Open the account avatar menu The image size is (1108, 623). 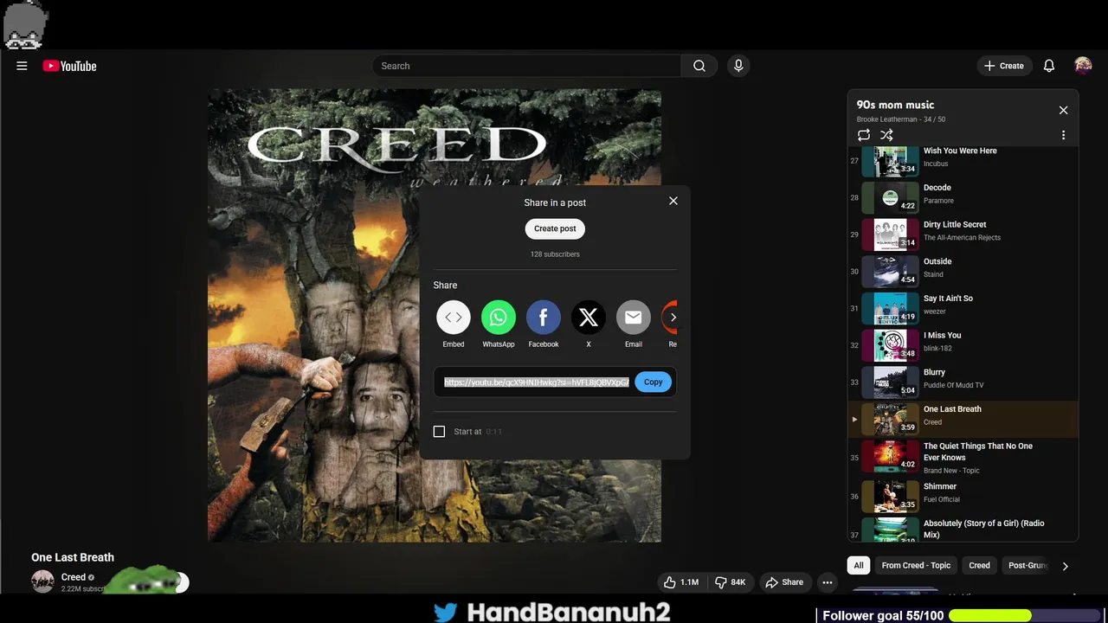1083,66
